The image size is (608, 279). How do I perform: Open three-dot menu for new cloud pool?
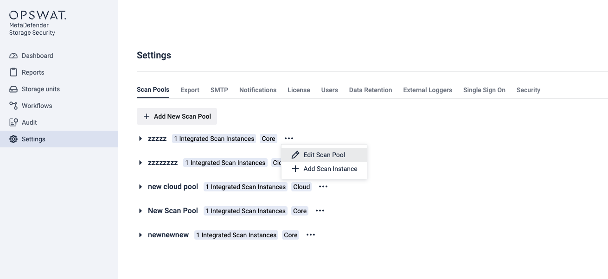point(323,187)
